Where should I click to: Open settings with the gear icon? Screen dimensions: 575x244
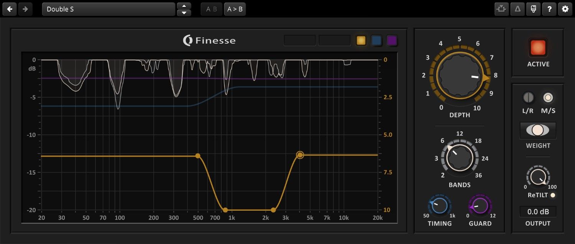pyautogui.click(x=565, y=9)
